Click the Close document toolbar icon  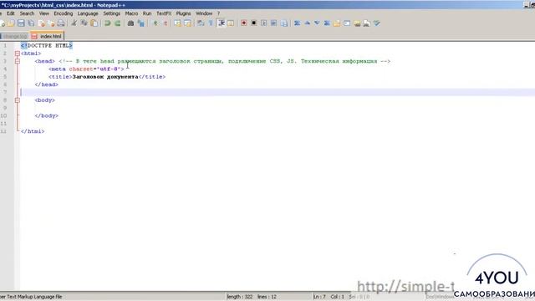tap(42, 23)
